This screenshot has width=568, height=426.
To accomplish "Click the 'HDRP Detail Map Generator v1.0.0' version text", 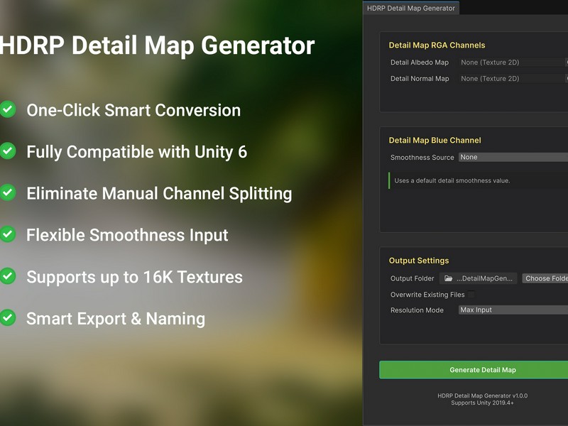I will click(x=483, y=395).
